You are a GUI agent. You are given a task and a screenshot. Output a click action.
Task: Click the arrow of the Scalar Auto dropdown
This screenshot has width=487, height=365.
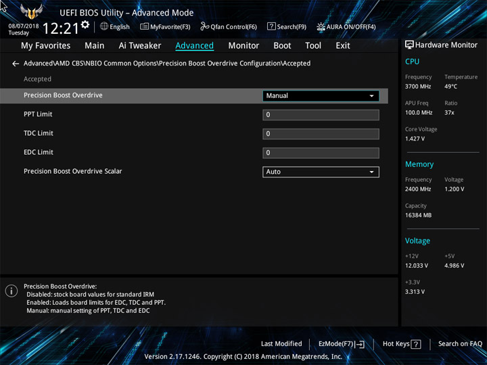pyautogui.click(x=371, y=172)
